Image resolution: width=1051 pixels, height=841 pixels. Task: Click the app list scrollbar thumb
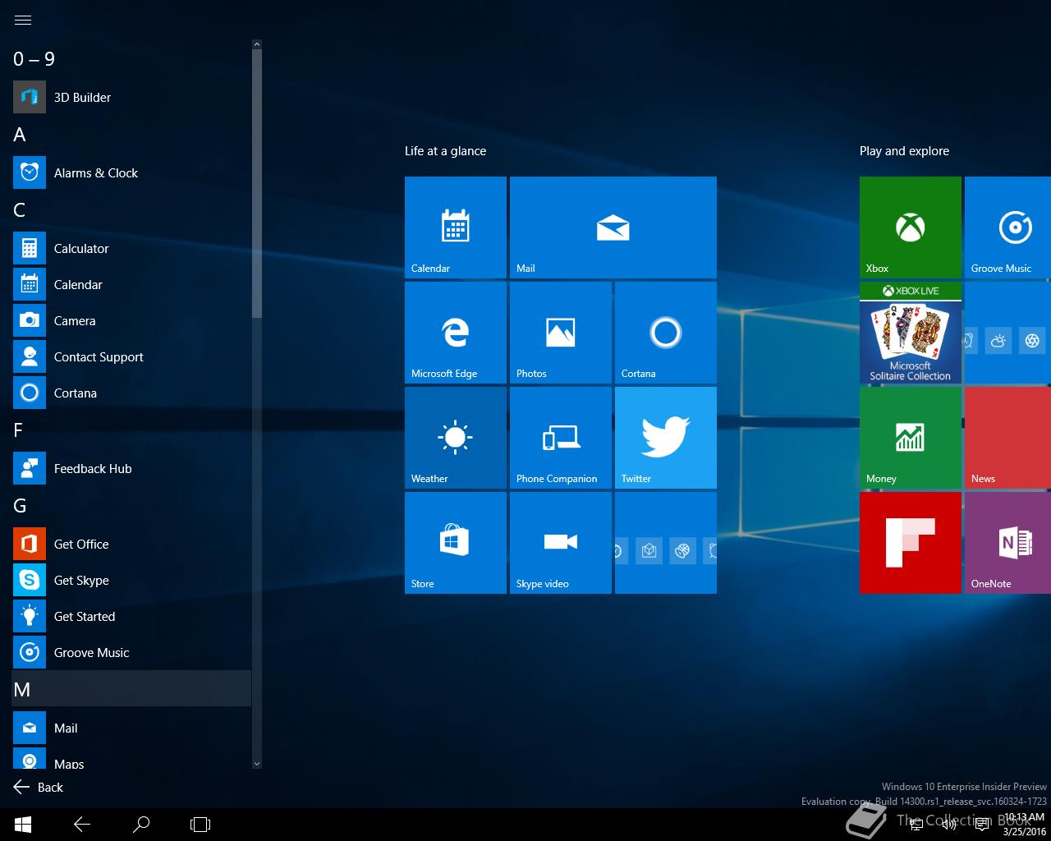(256, 184)
